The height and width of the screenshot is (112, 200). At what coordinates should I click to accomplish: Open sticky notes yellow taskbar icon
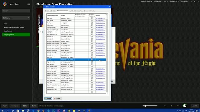point(74,111)
